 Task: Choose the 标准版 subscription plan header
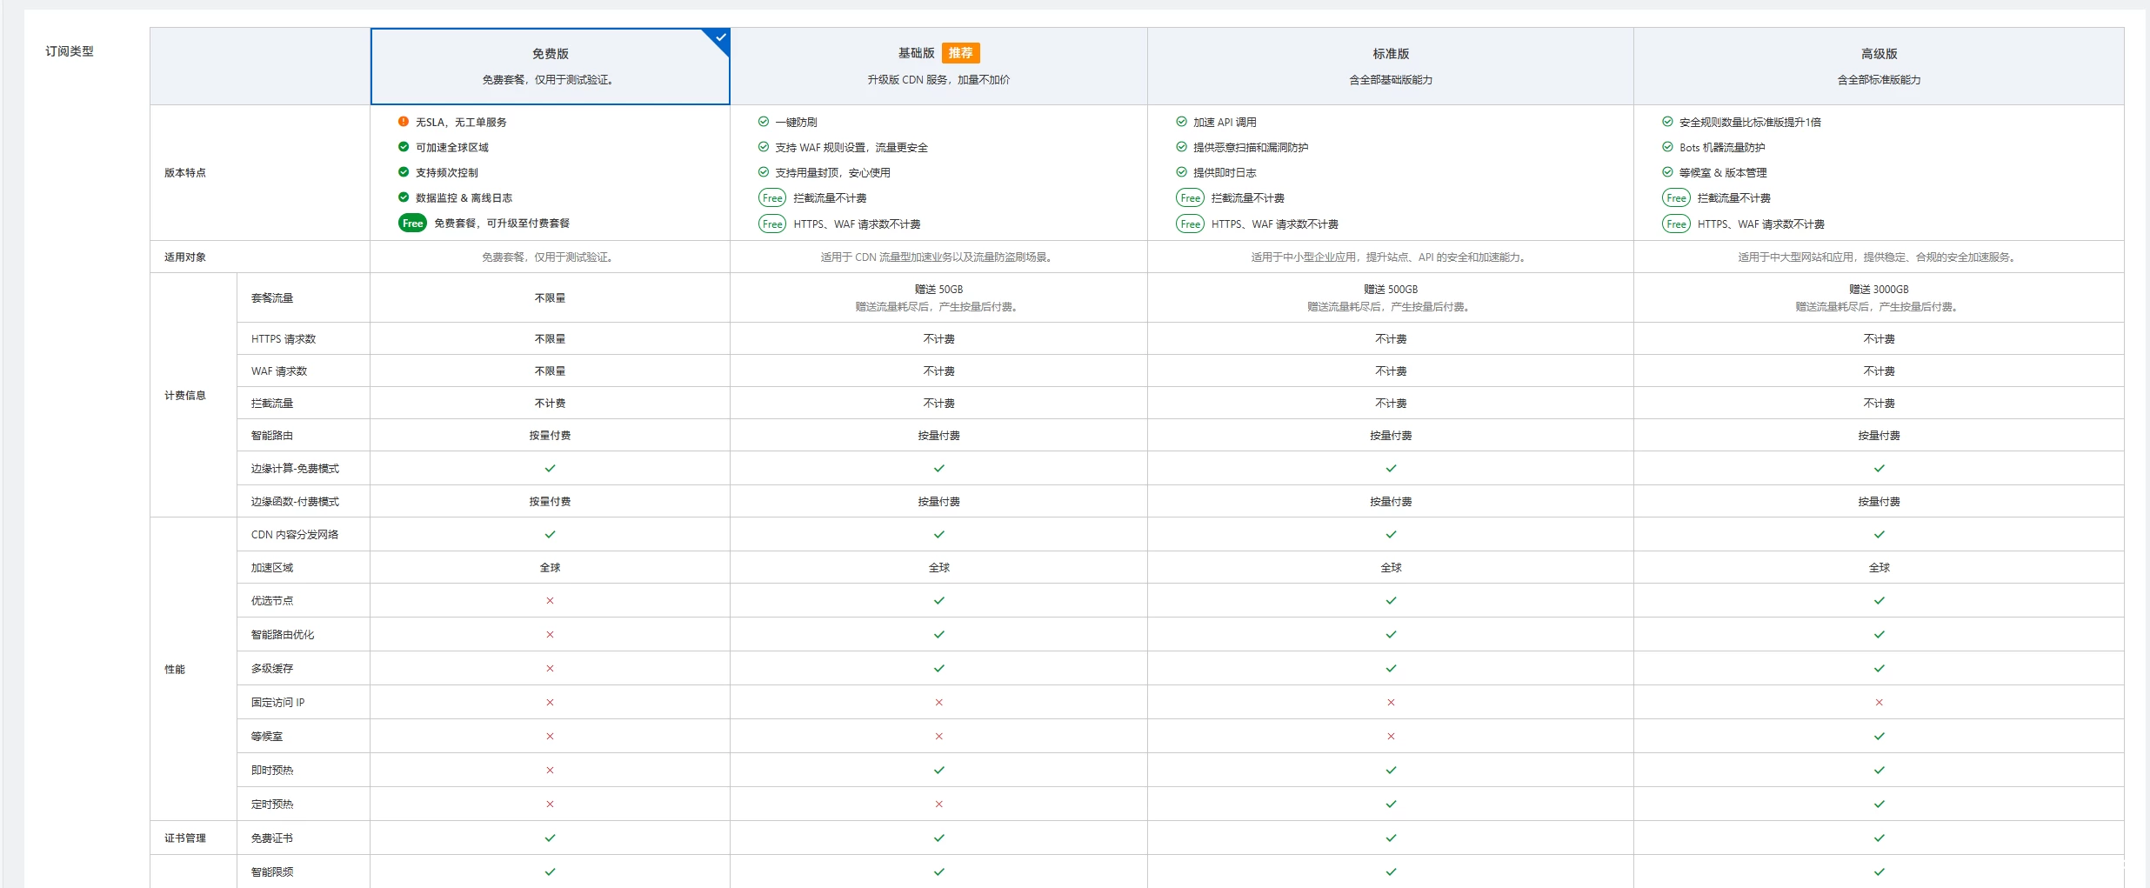[1390, 66]
